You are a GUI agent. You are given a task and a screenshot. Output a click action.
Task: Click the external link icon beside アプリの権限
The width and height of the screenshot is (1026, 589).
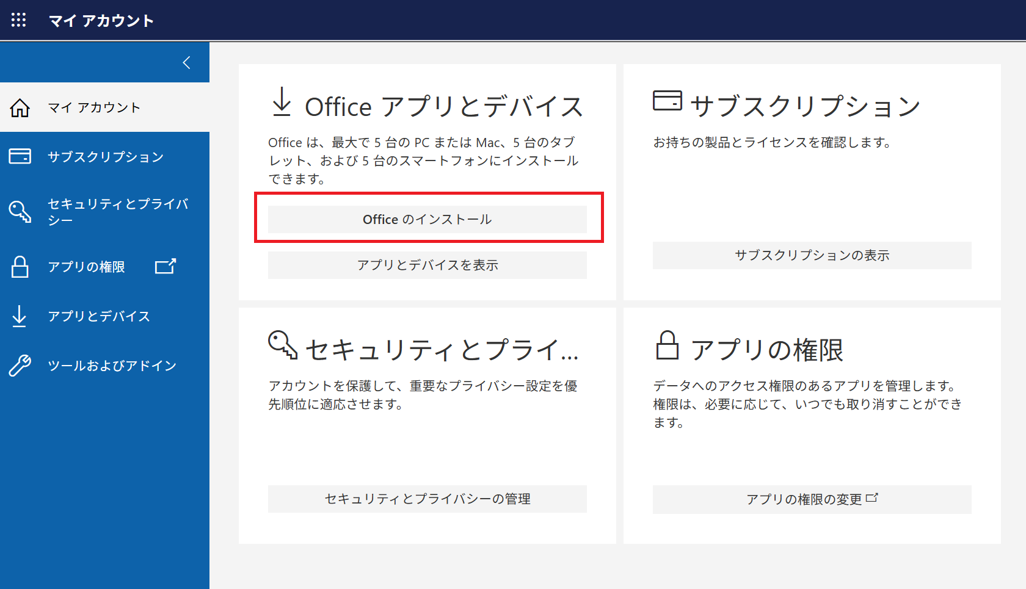[x=165, y=266]
